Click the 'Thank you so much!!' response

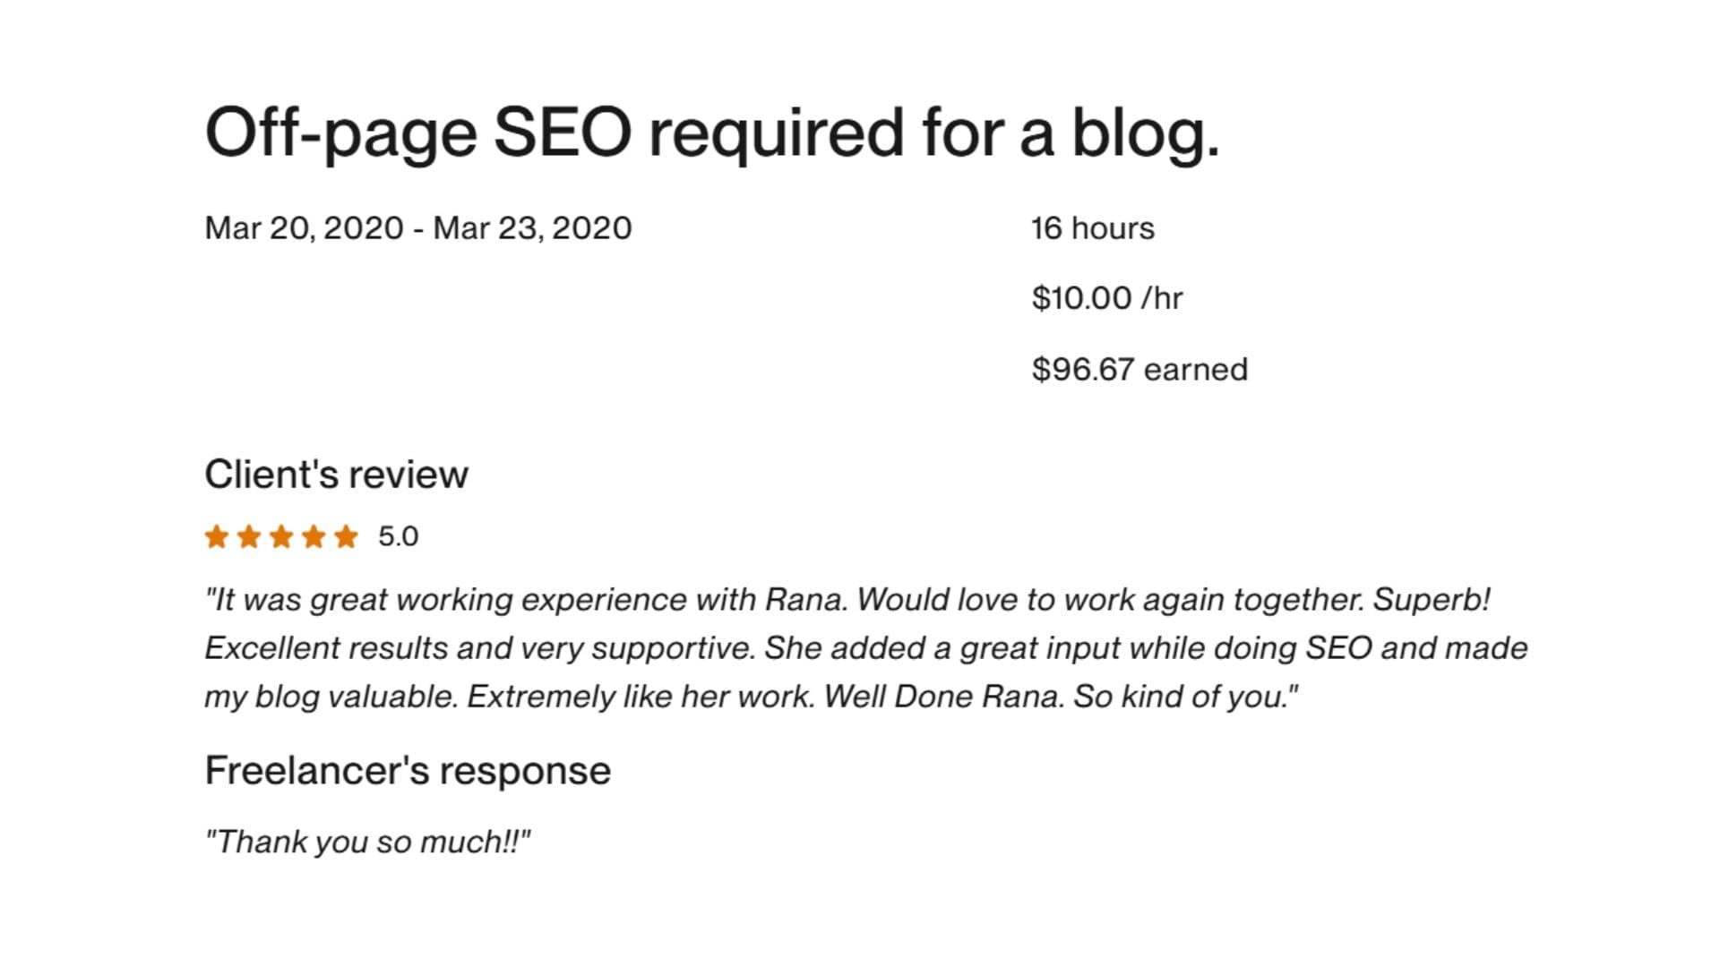pyautogui.click(x=368, y=842)
